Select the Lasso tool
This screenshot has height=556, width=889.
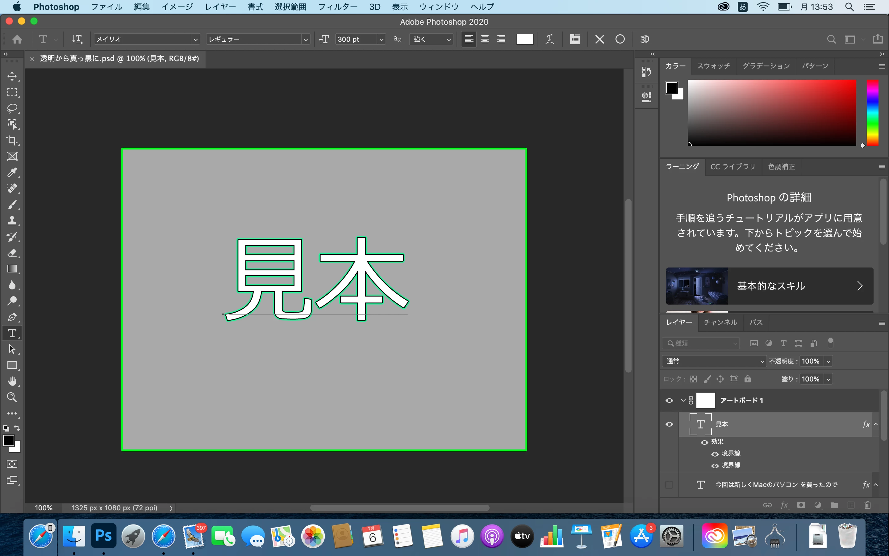pos(12,108)
